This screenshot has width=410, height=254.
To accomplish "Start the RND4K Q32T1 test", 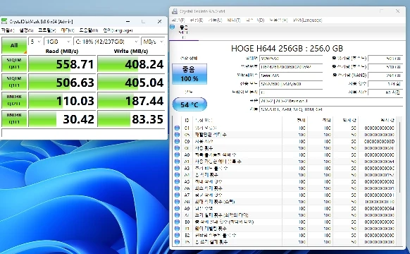I will [14, 100].
